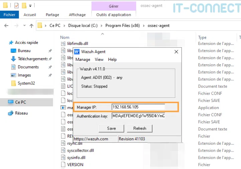Viewport: 241px width, 169px height.
Task: Open the Affichage ribbon tab
Action: pos(77,15)
